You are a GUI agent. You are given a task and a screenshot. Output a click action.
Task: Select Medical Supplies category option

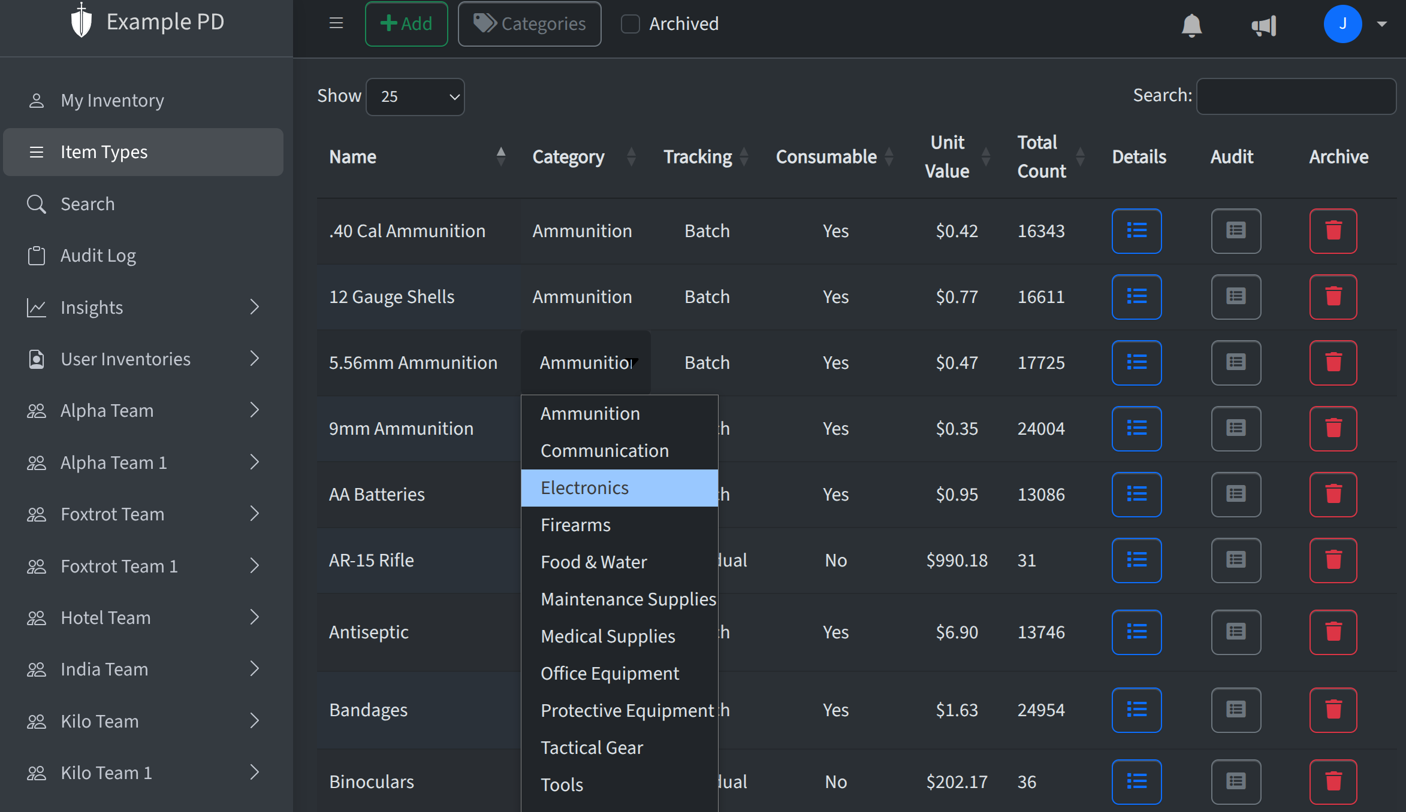607,636
